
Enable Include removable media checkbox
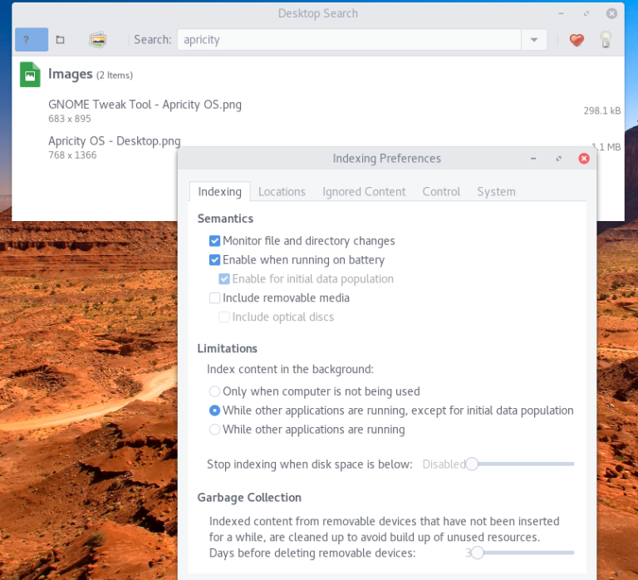[215, 298]
